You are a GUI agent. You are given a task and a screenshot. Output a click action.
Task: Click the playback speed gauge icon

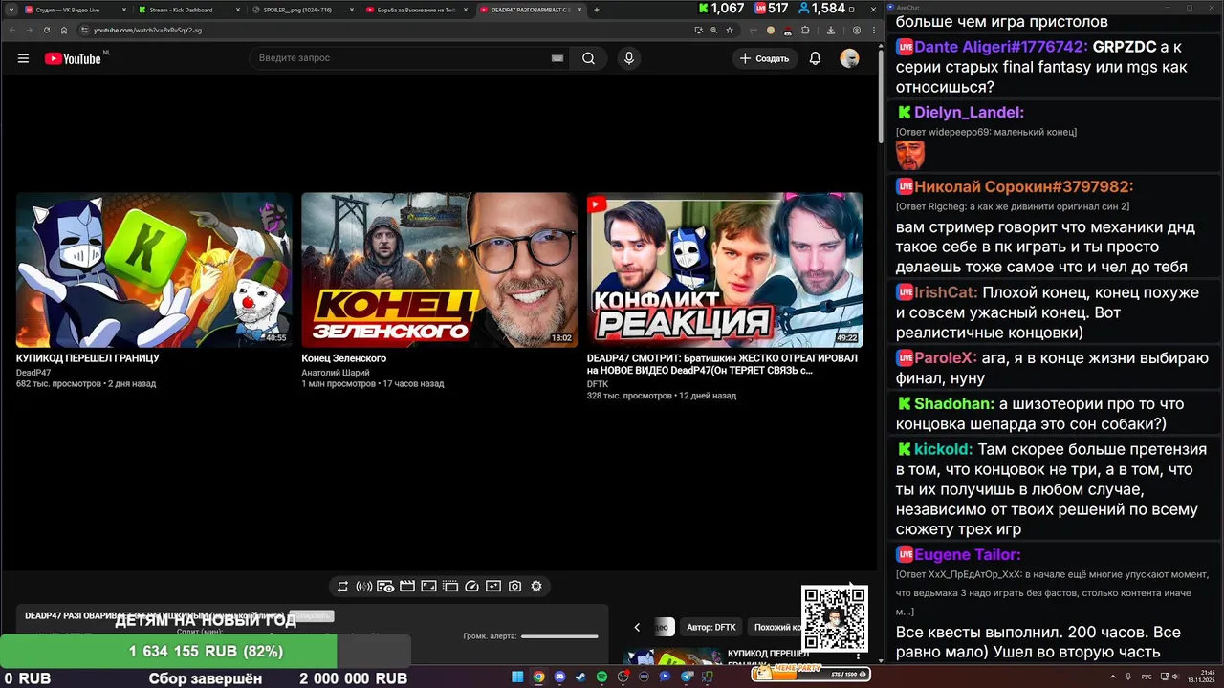coord(471,587)
